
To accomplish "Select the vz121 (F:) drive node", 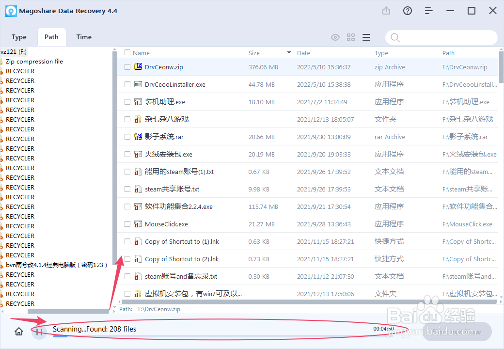I will pos(14,52).
